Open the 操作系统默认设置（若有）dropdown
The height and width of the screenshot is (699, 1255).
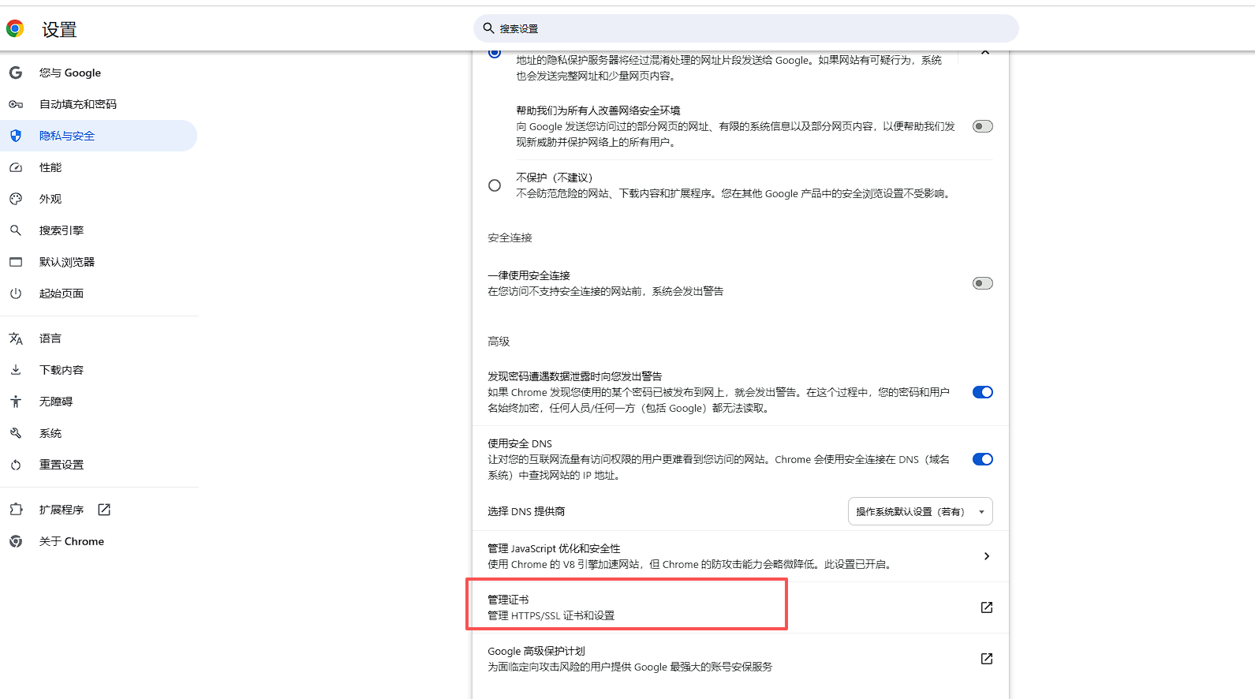pyautogui.click(x=920, y=511)
